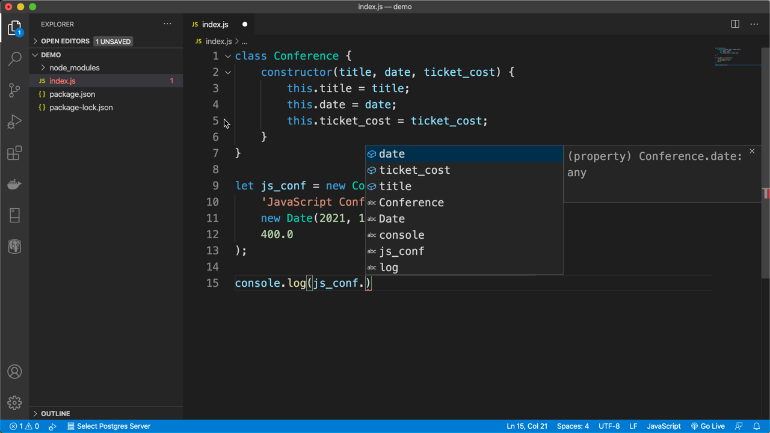Change end of line via LF entry

633,426
